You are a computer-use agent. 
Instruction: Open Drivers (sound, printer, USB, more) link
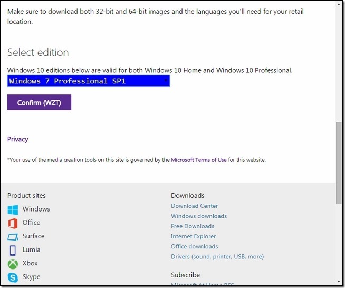(217, 256)
